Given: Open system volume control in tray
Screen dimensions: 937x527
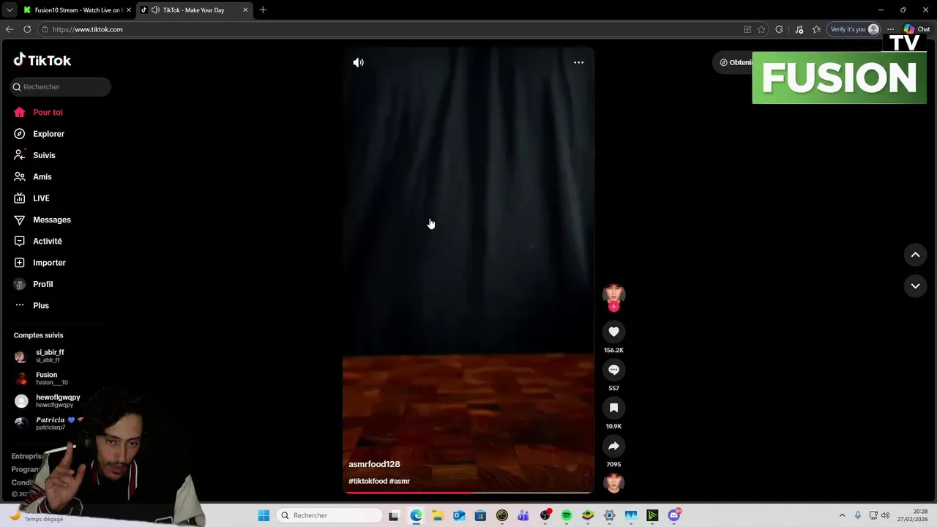Looking at the screenshot, I should pos(885,515).
